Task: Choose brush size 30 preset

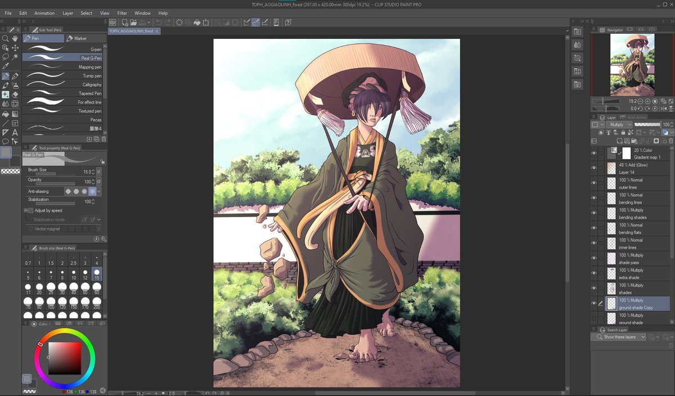Action: [62, 289]
